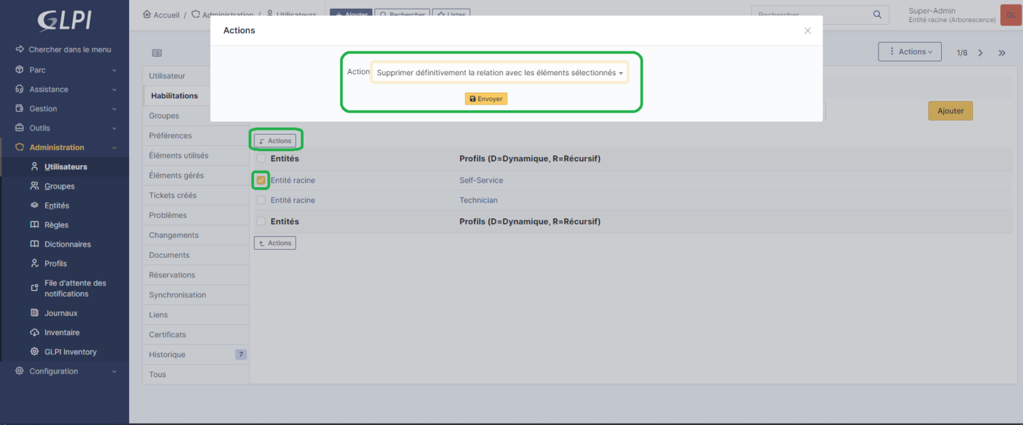Open the GLPI home via the logo
Image resolution: width=1023 pixels, height=425 pixels.
[64, 20]
